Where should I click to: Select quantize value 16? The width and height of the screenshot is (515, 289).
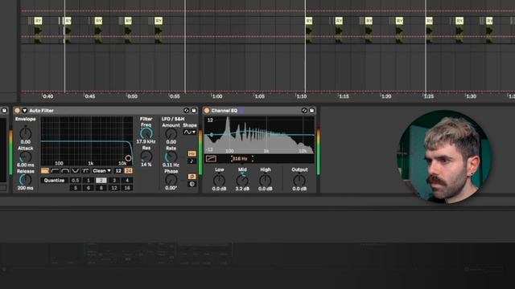click(x=127, y=188)
